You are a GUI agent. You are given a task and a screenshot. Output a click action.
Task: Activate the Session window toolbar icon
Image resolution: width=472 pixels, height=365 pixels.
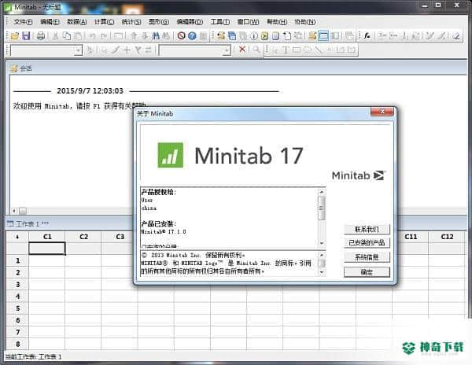[312, 36]
